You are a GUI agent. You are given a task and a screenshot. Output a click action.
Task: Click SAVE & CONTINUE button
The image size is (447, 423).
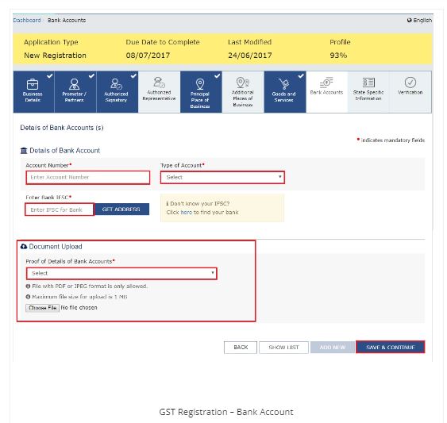[391, 347]
